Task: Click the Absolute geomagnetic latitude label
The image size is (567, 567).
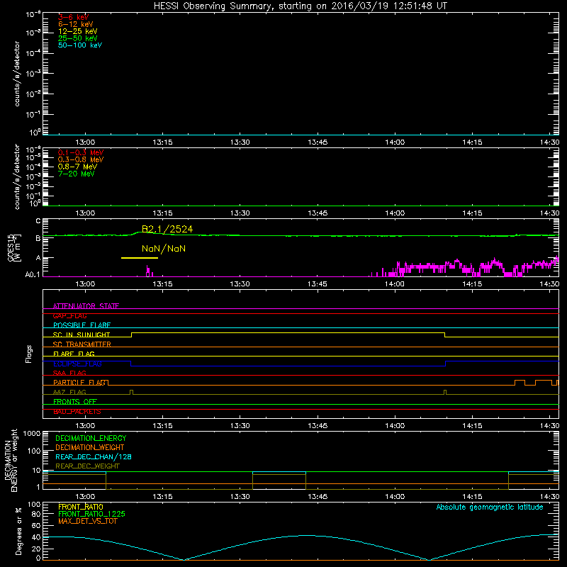Action: 490,507
